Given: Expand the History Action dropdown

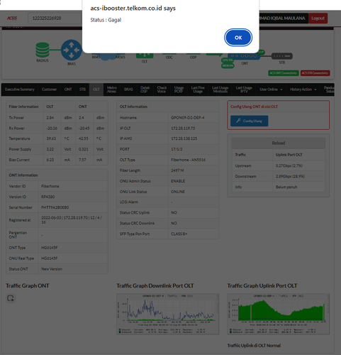Looking at the screenshot, I should 303,89.
